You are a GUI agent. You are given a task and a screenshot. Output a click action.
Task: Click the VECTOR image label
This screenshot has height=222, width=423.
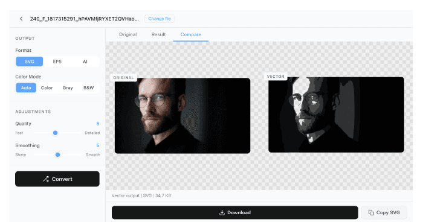coord(276,77)
